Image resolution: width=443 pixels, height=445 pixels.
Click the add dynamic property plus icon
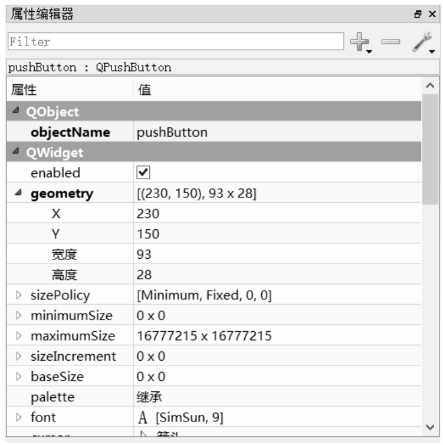pos(360,42)
